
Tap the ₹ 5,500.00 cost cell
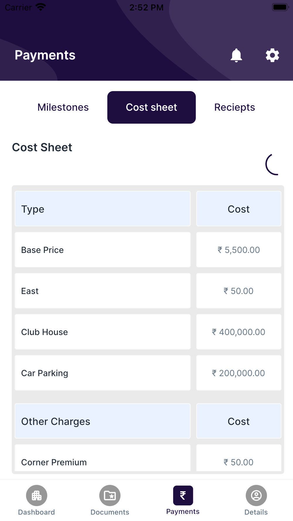pyautogui.click(x=239, y=250)
